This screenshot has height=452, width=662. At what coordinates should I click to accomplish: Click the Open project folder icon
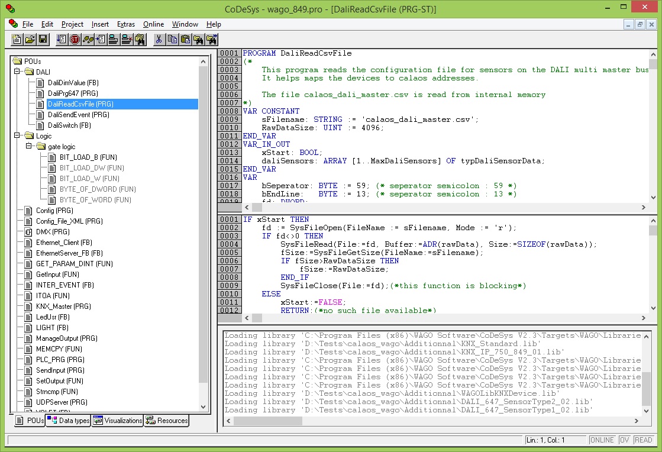pyautogui.click(x=30, y=40)
